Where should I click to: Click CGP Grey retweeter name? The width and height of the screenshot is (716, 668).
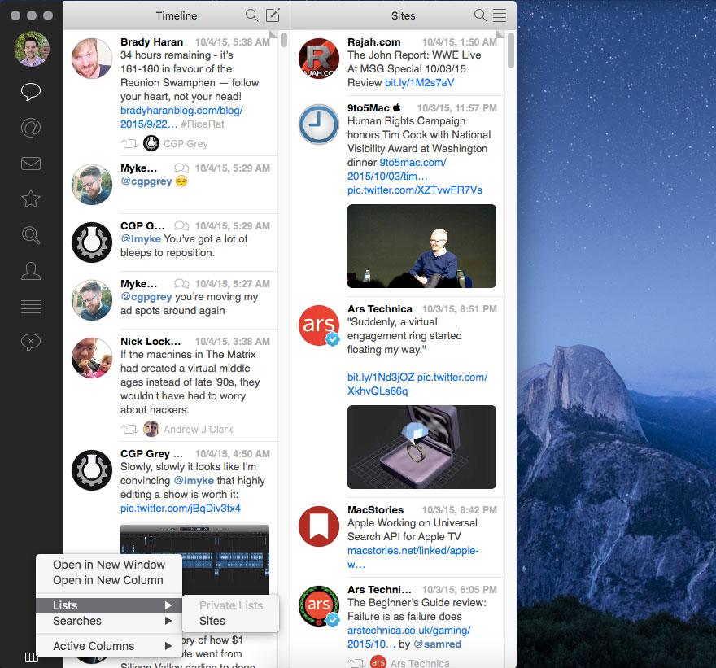click(x=186, y=144)
